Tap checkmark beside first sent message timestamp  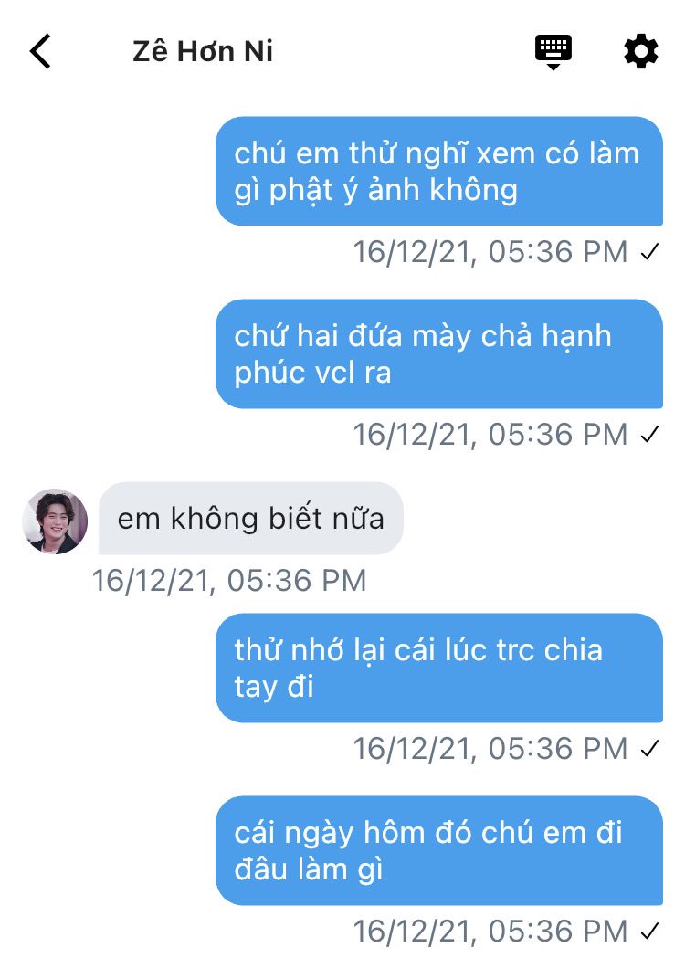coord(649,252)
